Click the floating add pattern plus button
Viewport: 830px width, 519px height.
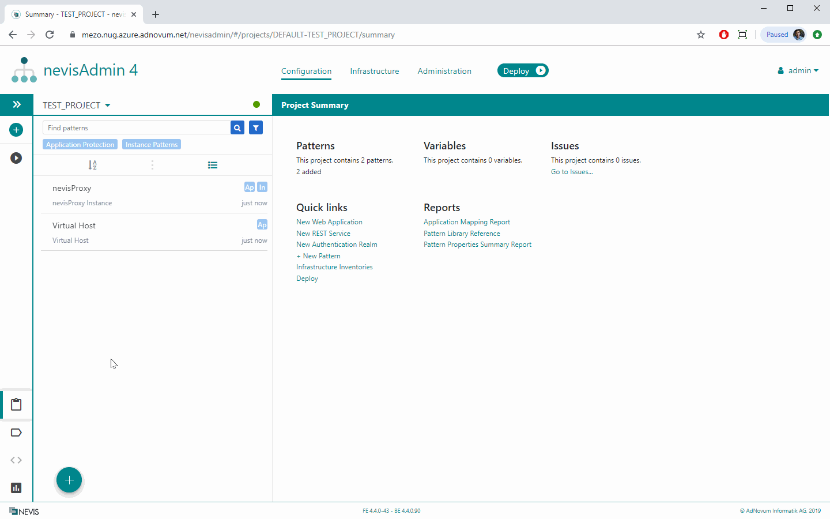(x=69, y=480)
